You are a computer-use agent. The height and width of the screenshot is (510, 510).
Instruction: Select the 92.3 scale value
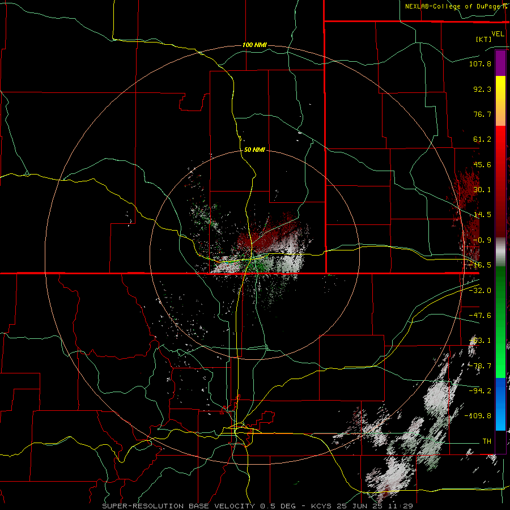482,89
